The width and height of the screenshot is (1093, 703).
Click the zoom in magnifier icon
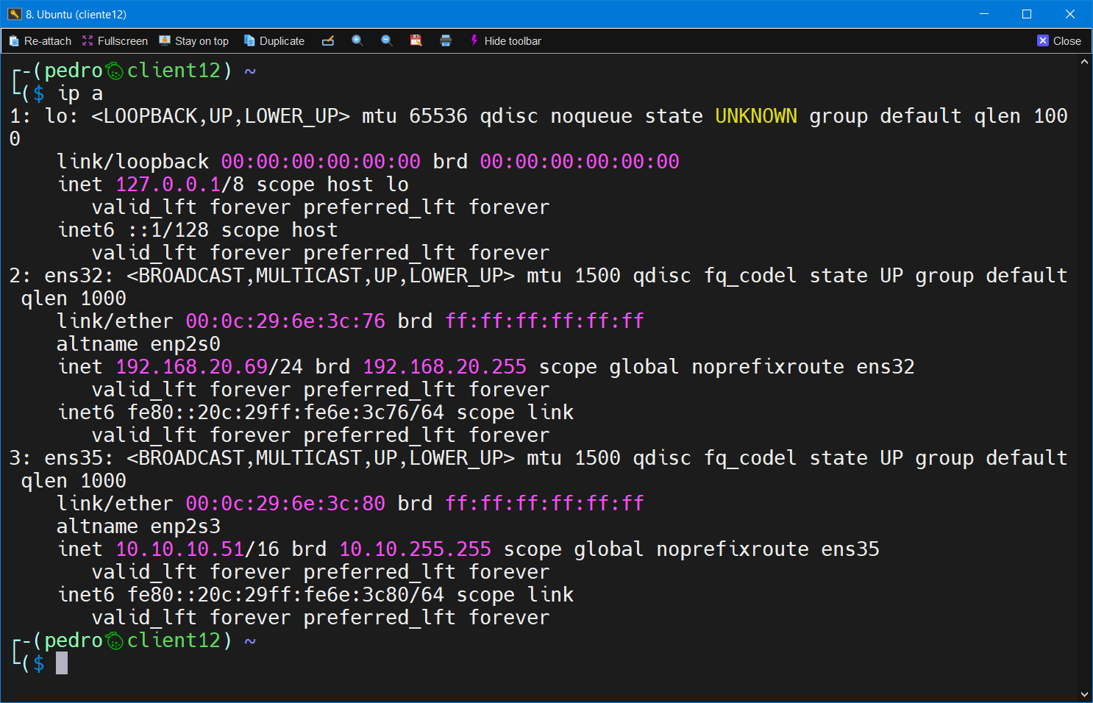(x=357, y=41)
